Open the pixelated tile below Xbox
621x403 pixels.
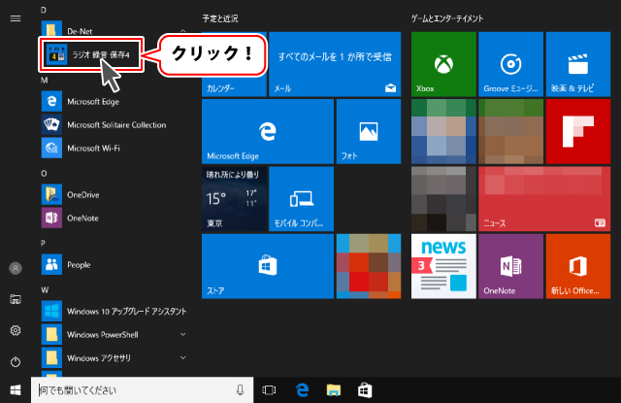pos(443,131)
